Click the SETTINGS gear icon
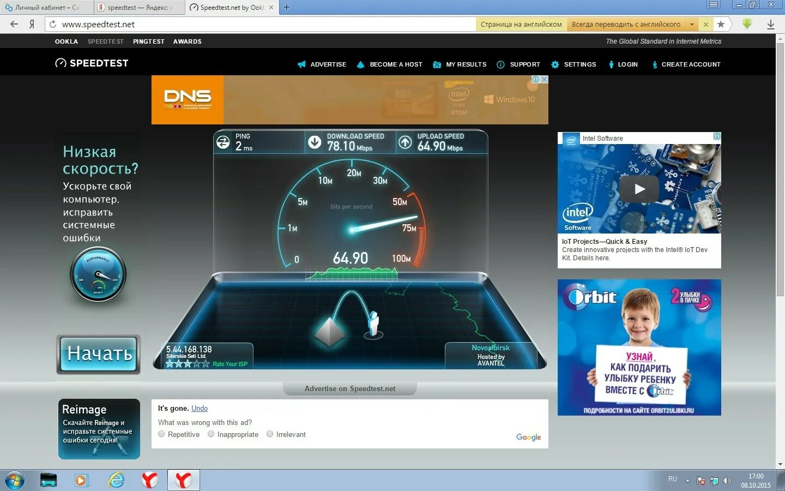 555,64
